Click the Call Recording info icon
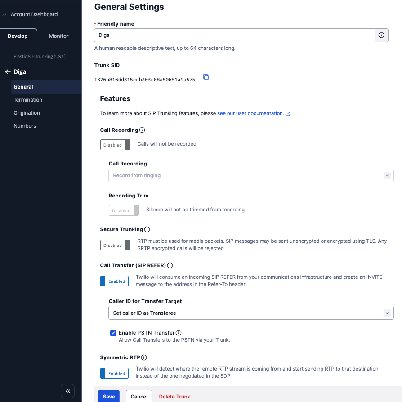 [142, 130]
